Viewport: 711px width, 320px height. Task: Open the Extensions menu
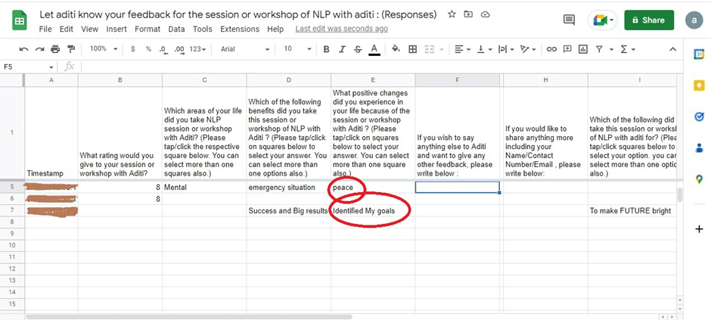pos(239,29)
